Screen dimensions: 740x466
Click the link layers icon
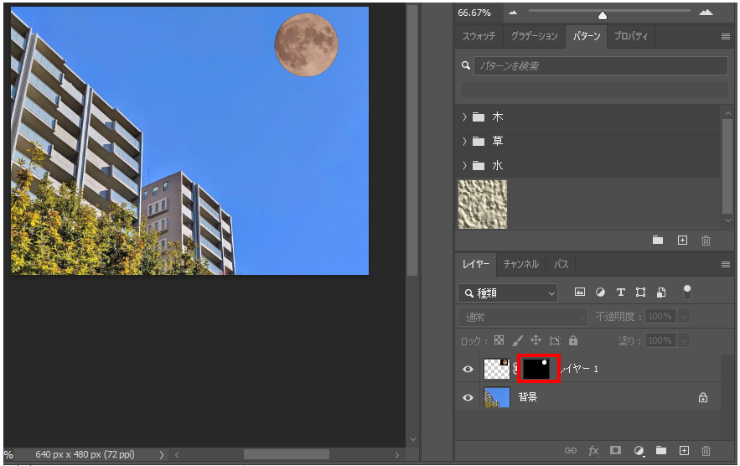570,450
